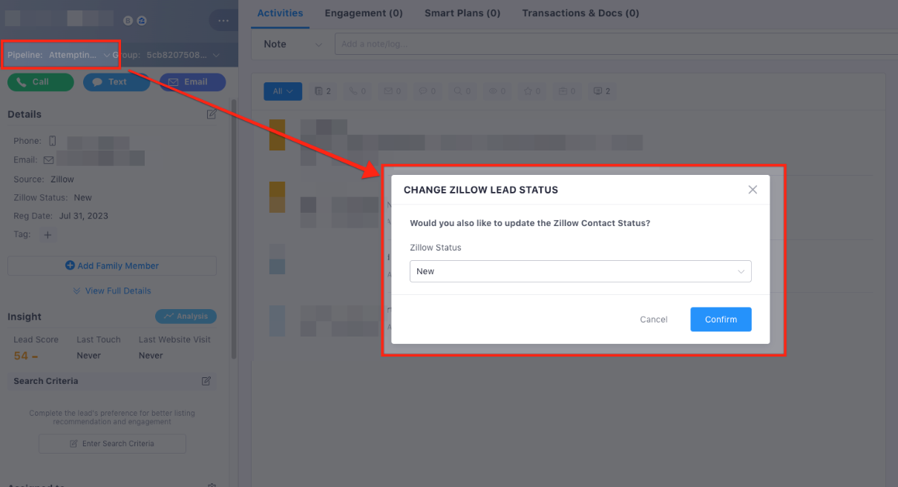
Task: Click the green Call button
Action: tap(41, 82)
